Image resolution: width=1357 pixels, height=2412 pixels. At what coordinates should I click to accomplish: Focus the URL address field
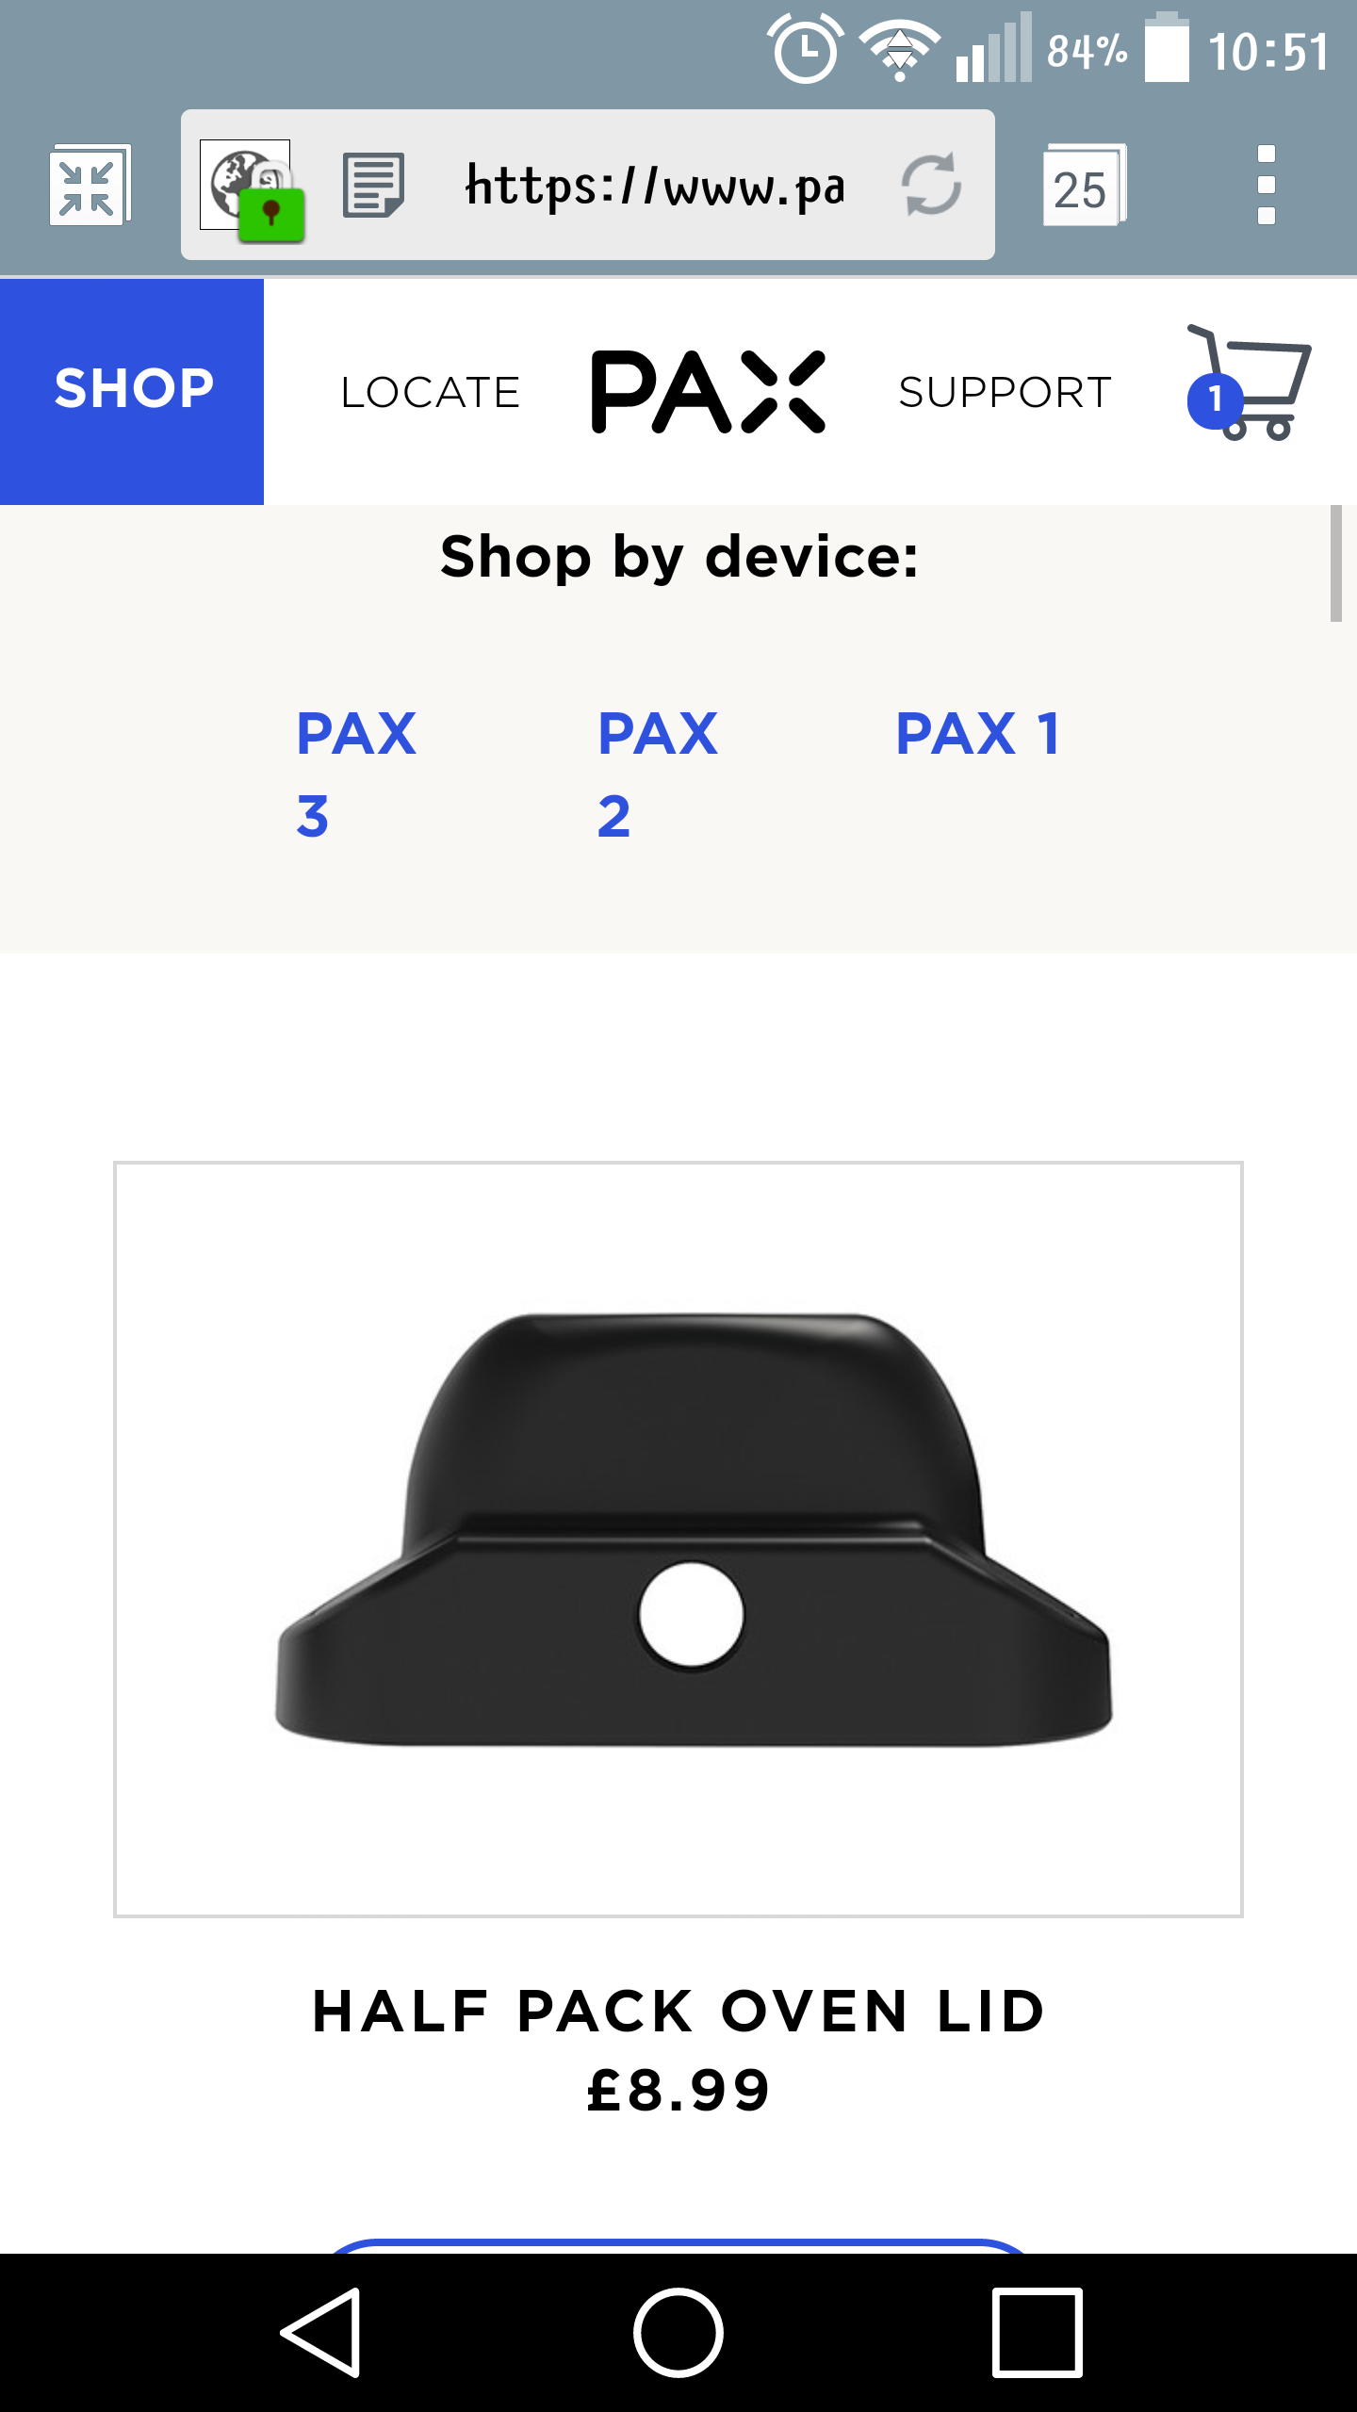point(656,185)
